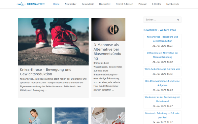
Task: Open the Fachbereich menu item
Action: [x=173, y=4]
